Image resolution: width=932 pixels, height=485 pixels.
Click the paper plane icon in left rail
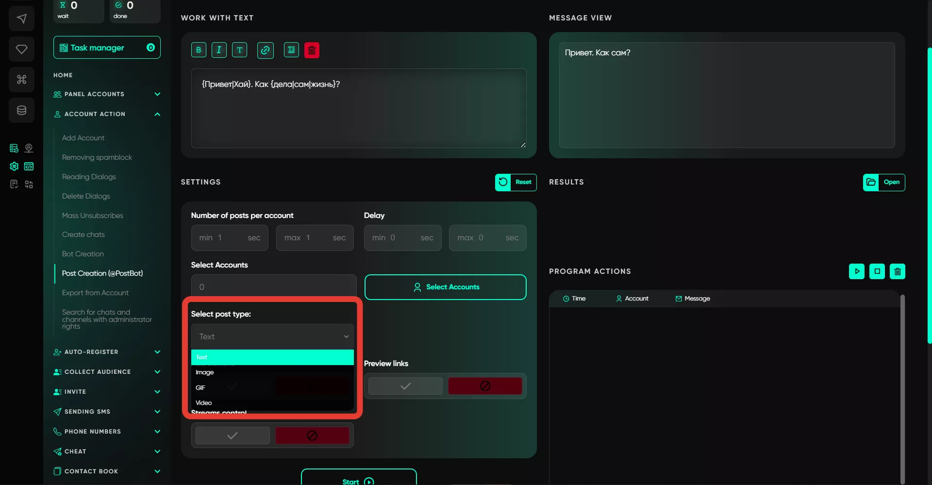click(x=21, y=19)
